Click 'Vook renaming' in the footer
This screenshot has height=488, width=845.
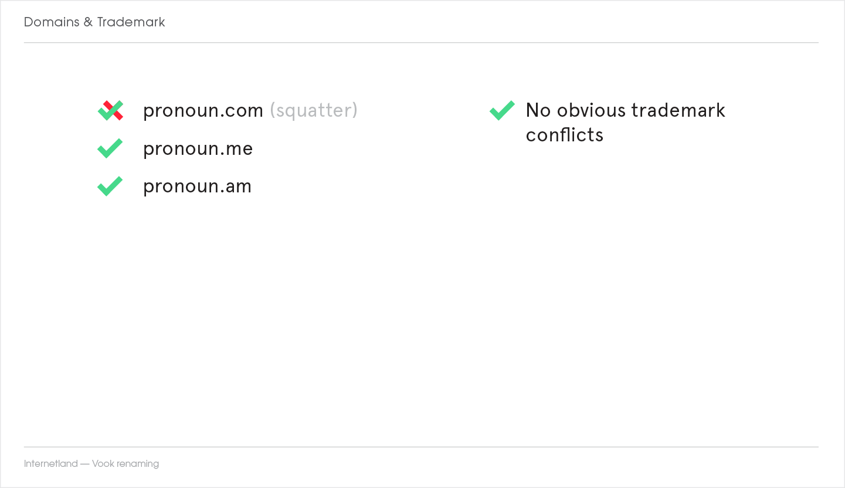tap(125, 464)
